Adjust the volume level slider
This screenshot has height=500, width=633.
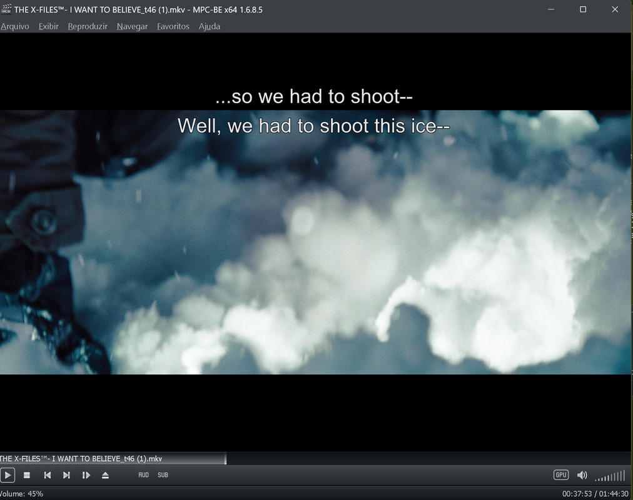click(610, 476)
